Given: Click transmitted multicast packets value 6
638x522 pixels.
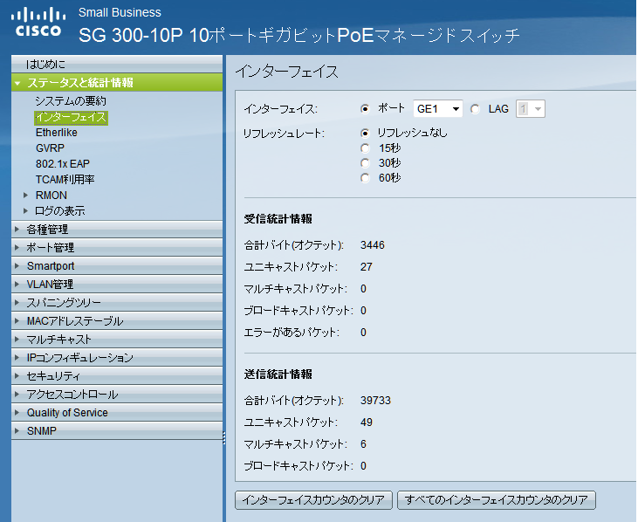Looking at the screenshot, I should [363, 444].
